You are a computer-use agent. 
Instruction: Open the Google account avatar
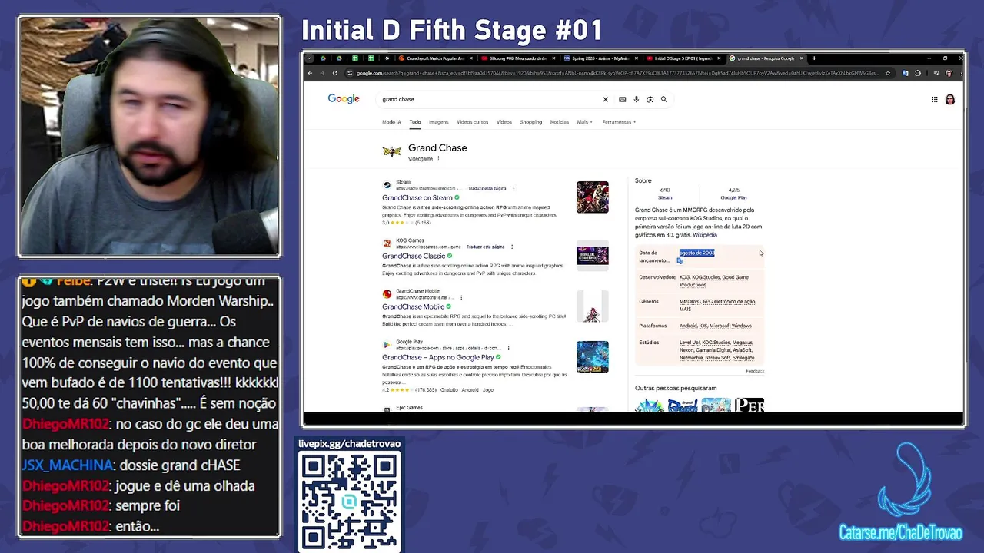[950, 99]
